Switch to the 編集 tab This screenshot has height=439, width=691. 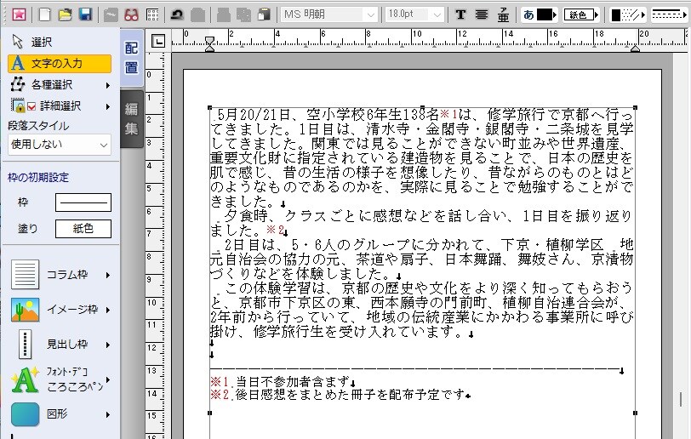(131, 118)
